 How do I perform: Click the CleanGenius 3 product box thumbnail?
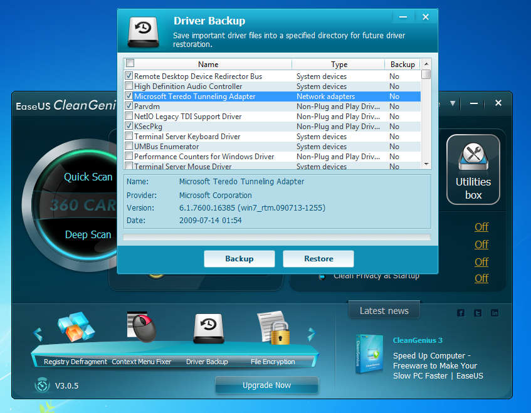coord(369,353)
